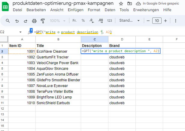Increase decimal places

tap(101, 21)
